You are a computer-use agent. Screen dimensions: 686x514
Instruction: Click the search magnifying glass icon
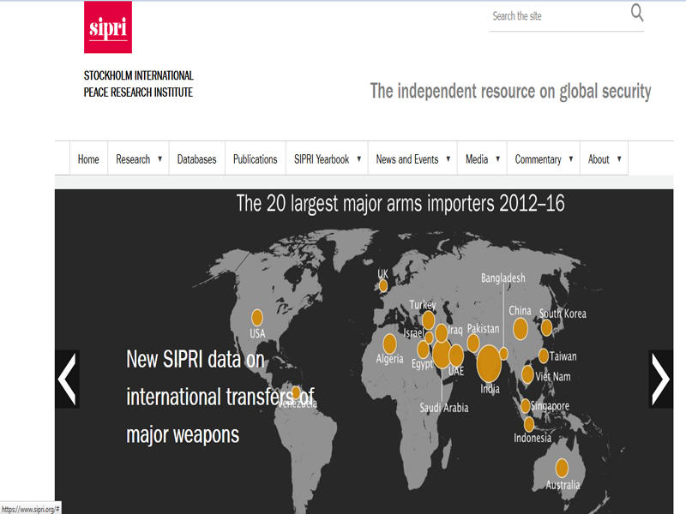click(x=637, y=12)
